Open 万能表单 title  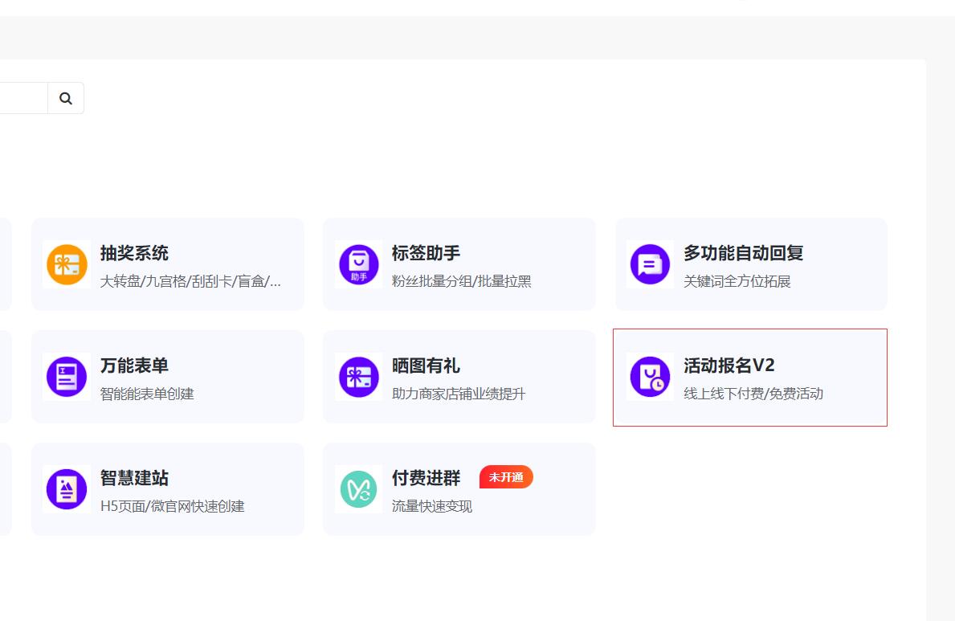134,366
